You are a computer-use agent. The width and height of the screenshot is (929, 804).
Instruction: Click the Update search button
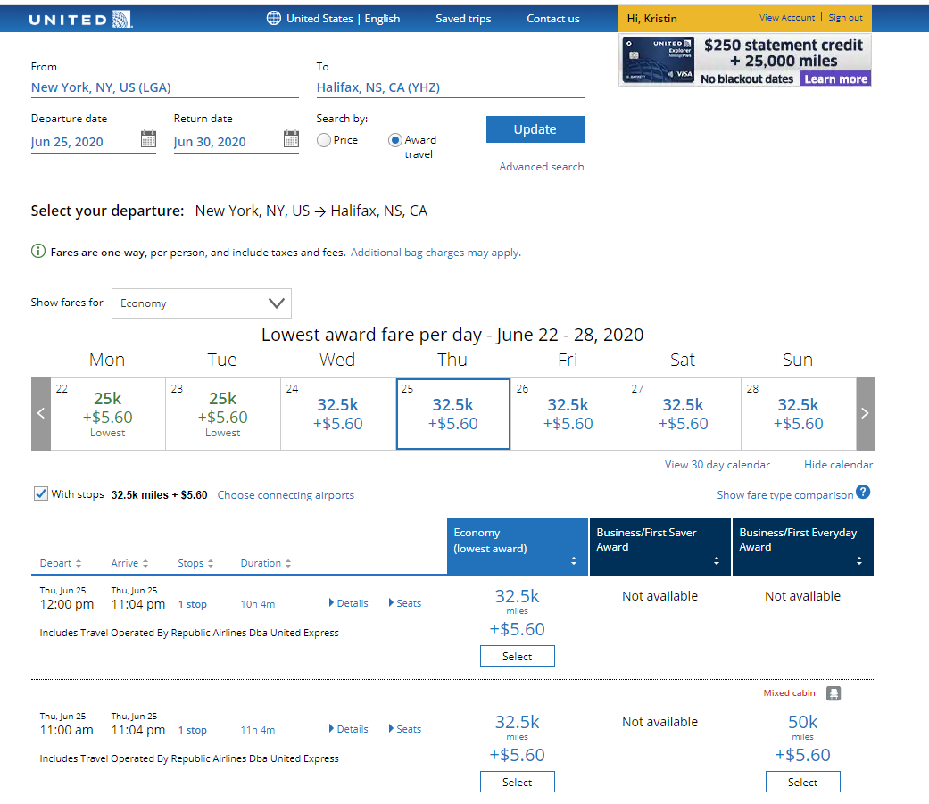point(535,129)
